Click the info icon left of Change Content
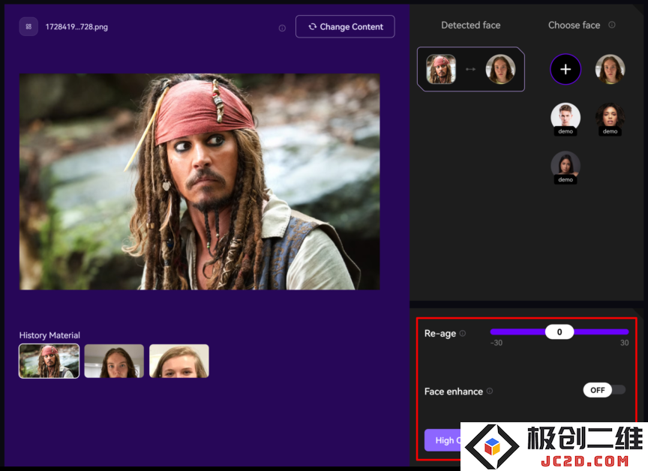 [282, 28]
